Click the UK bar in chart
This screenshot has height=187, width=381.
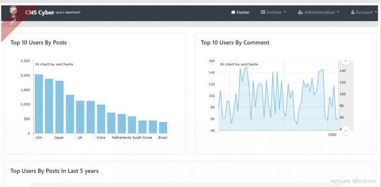(x=80, y=117)
